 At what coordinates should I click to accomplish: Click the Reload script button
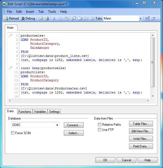tap(11, 18)
